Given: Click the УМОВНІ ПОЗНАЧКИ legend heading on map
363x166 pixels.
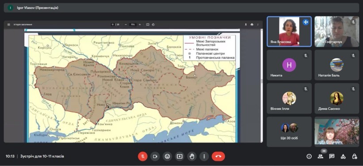Looking at the screenshot, I should click(x=210, y=38).
